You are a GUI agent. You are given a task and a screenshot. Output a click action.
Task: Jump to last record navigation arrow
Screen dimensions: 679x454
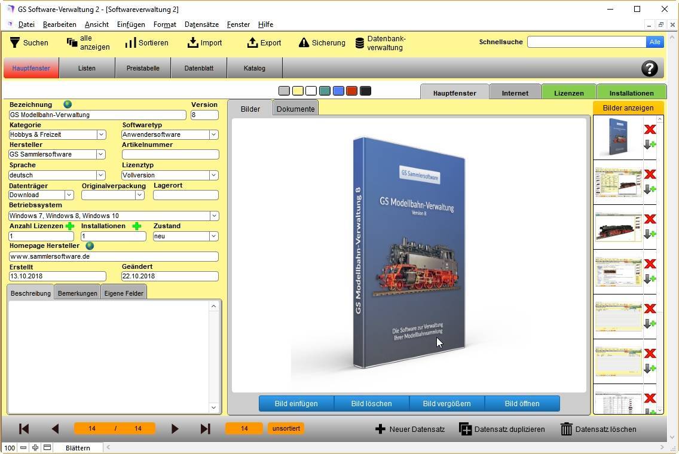(205, 428)
